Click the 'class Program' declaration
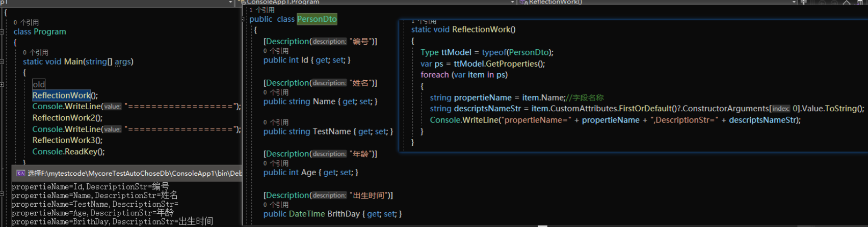This screenshot has width=868, height=227. (x=40, y=31)
